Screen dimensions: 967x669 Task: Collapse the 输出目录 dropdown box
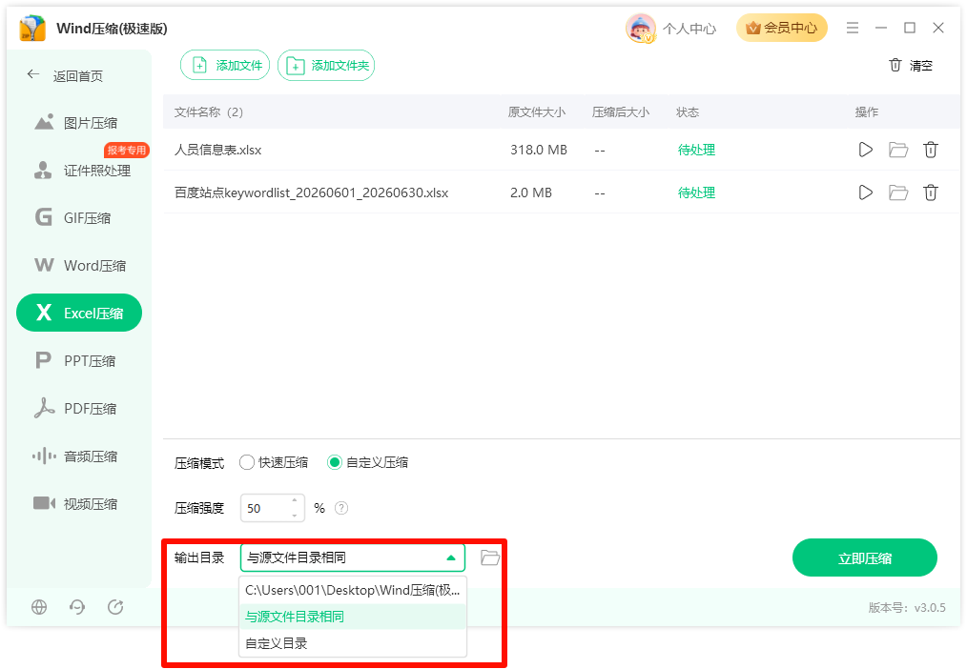point(353,558)
